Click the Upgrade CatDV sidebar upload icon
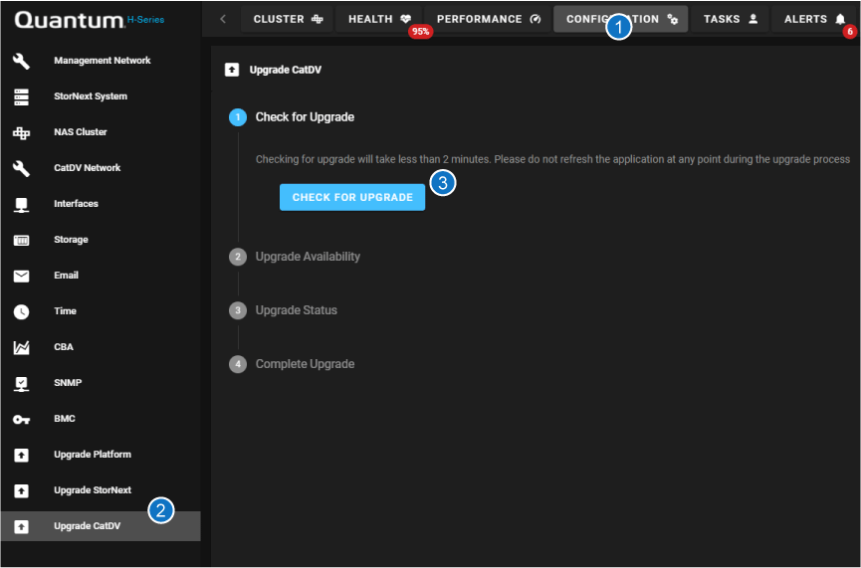 [x=22, y=527]
